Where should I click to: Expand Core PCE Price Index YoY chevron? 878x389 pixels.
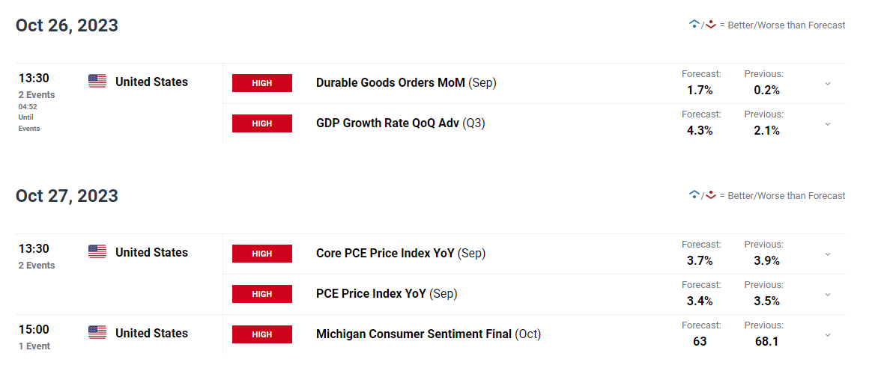[x=828, y=254]
